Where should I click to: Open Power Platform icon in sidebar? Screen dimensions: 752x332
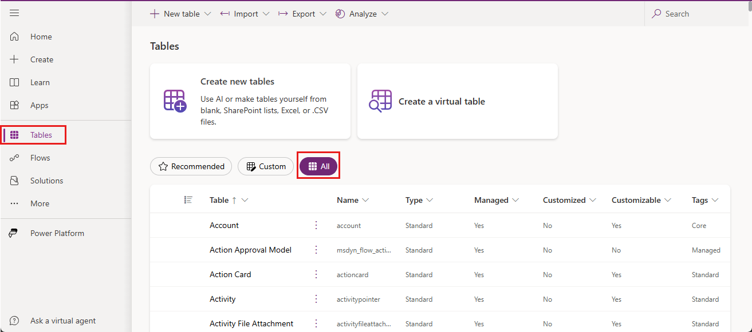click(x=15, y=233)
